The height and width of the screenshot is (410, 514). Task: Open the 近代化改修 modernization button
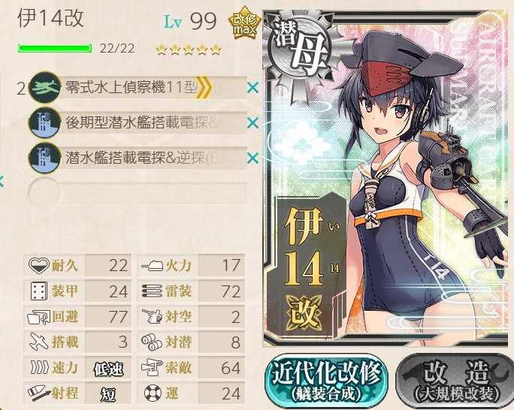coord(326,381)
